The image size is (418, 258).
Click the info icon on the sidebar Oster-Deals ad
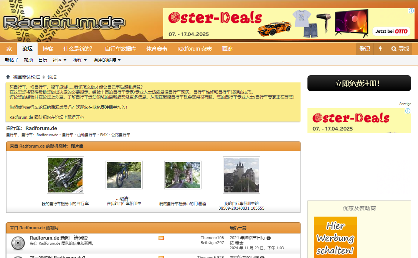coord(407,111)
